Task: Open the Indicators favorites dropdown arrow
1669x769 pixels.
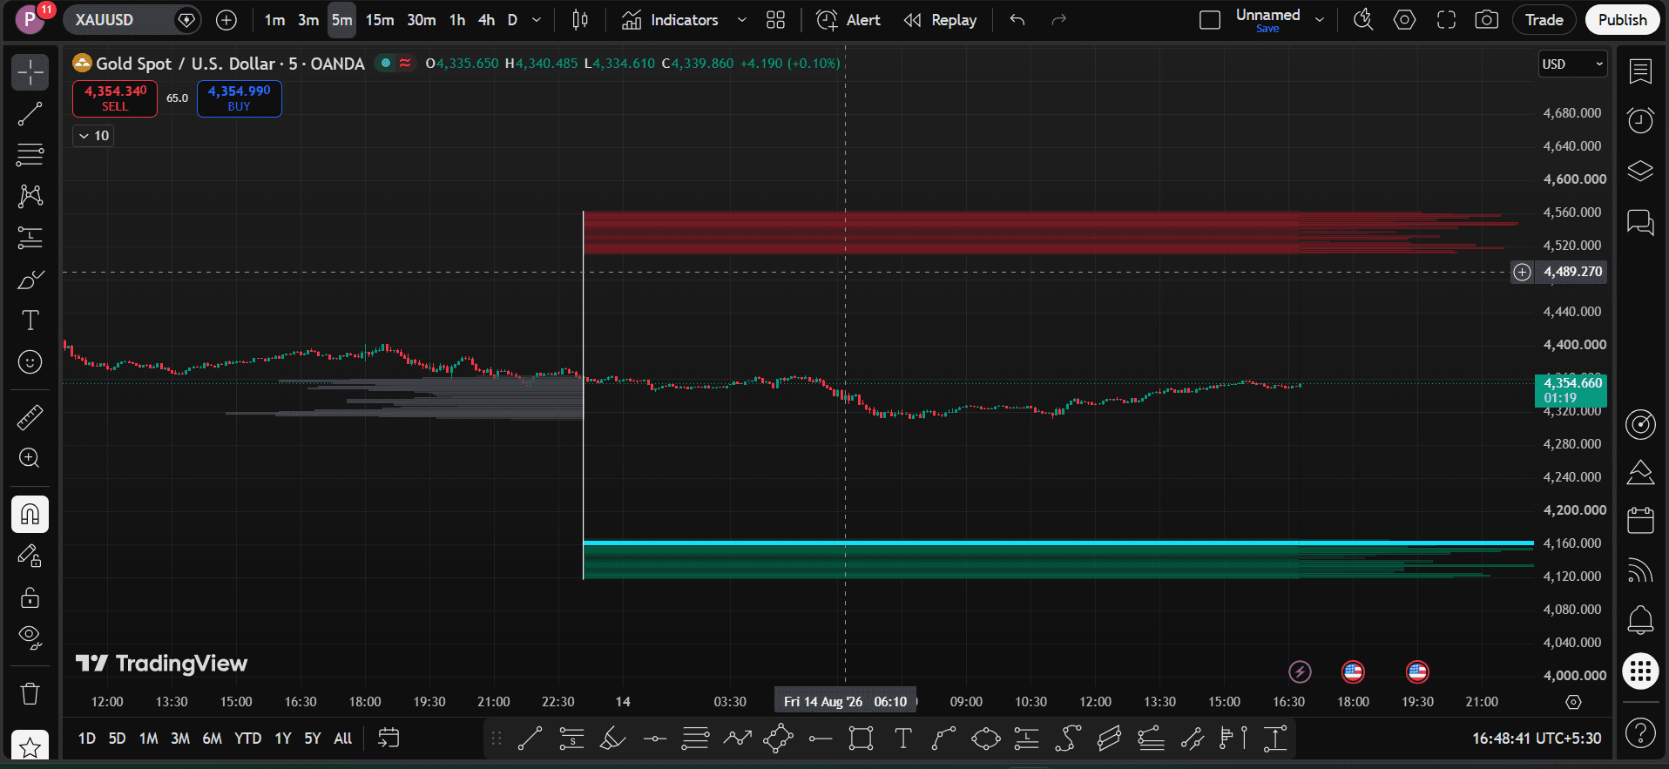Action: tap(741, 20)
